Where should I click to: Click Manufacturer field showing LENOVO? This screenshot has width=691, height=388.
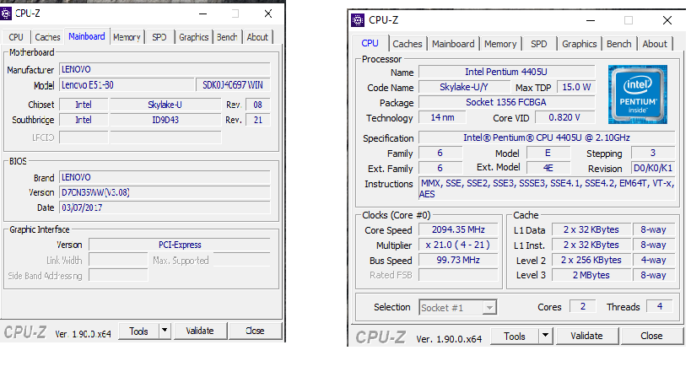point(165,69)
